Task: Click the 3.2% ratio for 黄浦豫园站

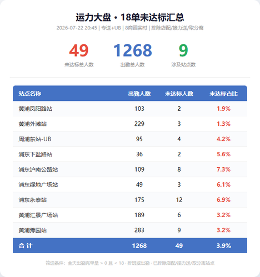Action: click(x=223, y=230)
